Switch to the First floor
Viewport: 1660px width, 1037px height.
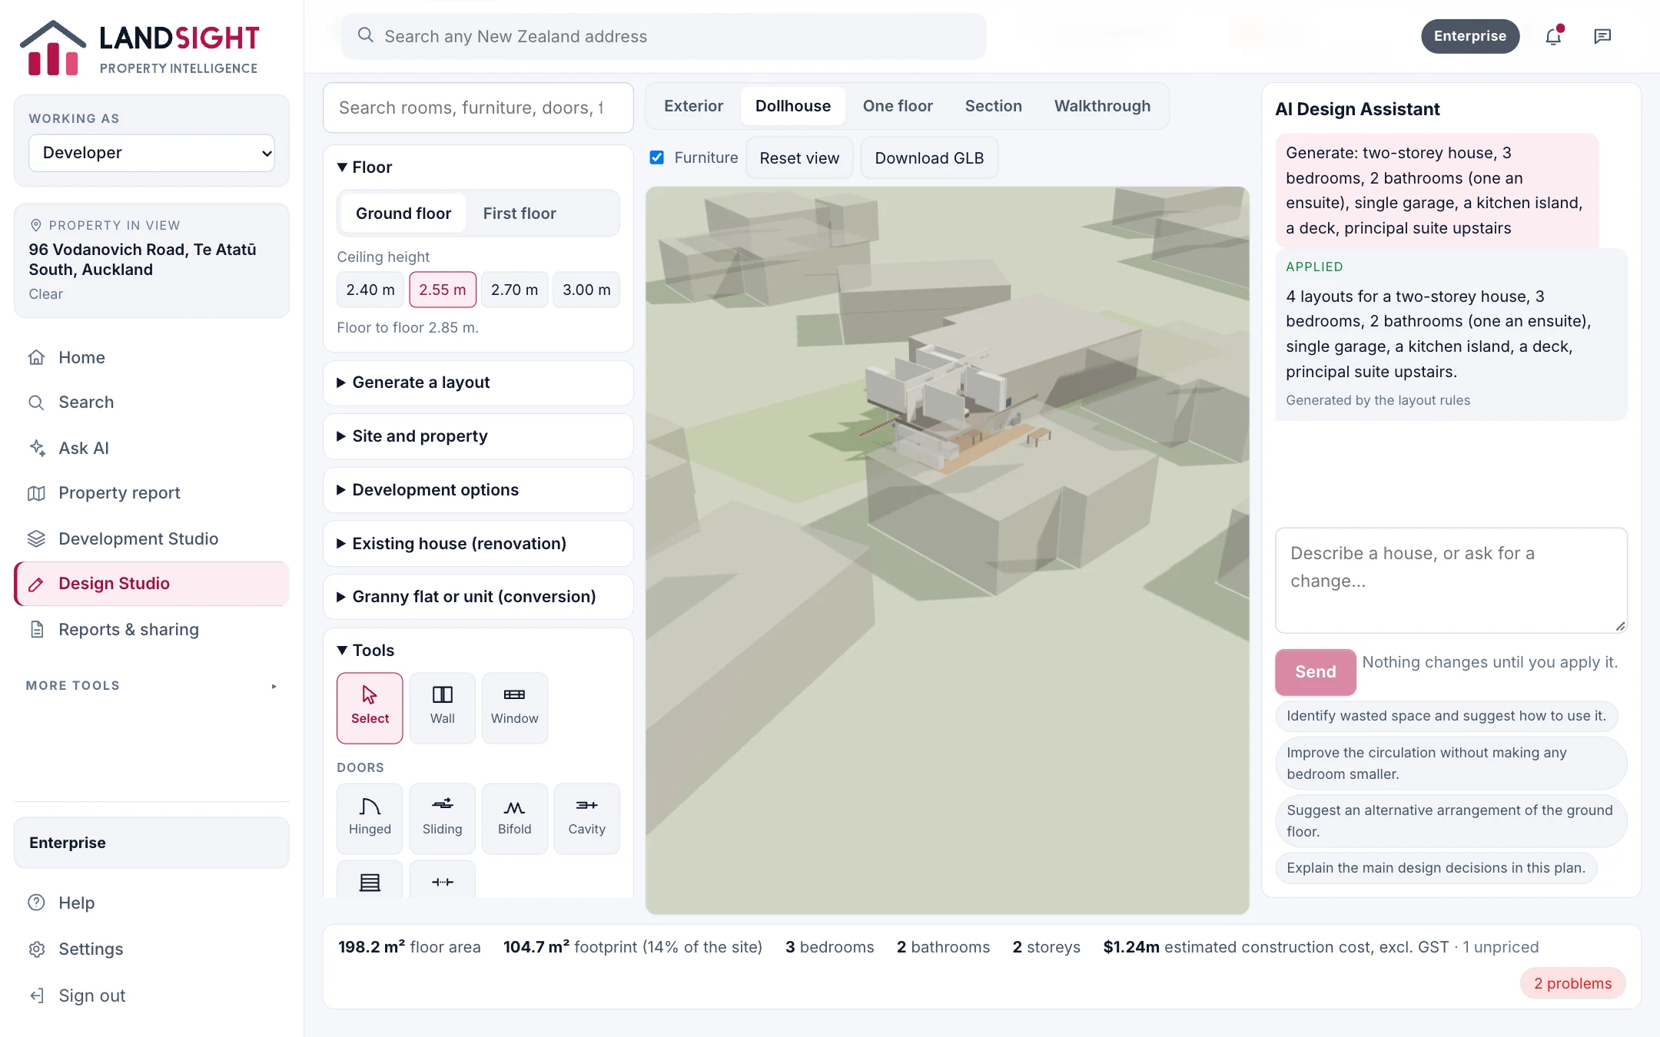(x=520, y=214)
